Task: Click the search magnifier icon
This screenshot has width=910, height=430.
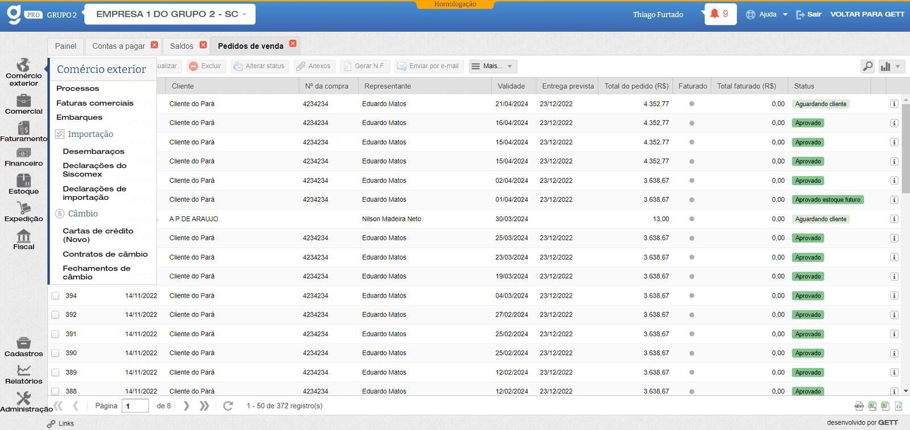Action: [867, 66]
